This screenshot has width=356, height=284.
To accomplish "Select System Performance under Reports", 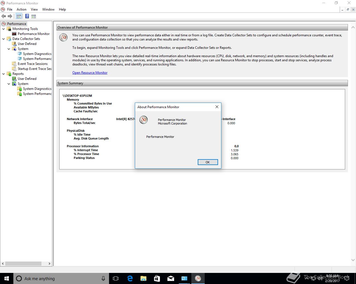I will [x=37, y=94].
